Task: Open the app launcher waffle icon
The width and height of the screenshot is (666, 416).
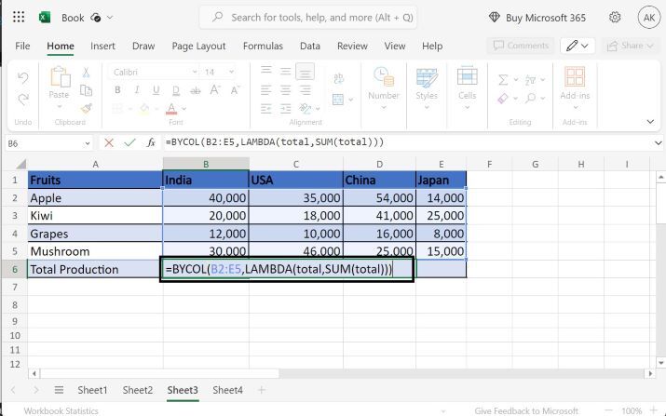Action: (19, 17)
